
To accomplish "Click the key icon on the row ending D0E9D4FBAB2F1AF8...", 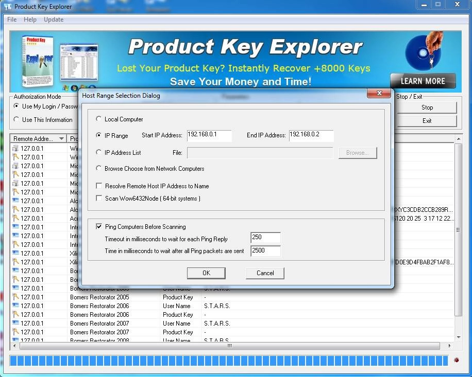I will [x=15, y=262].
